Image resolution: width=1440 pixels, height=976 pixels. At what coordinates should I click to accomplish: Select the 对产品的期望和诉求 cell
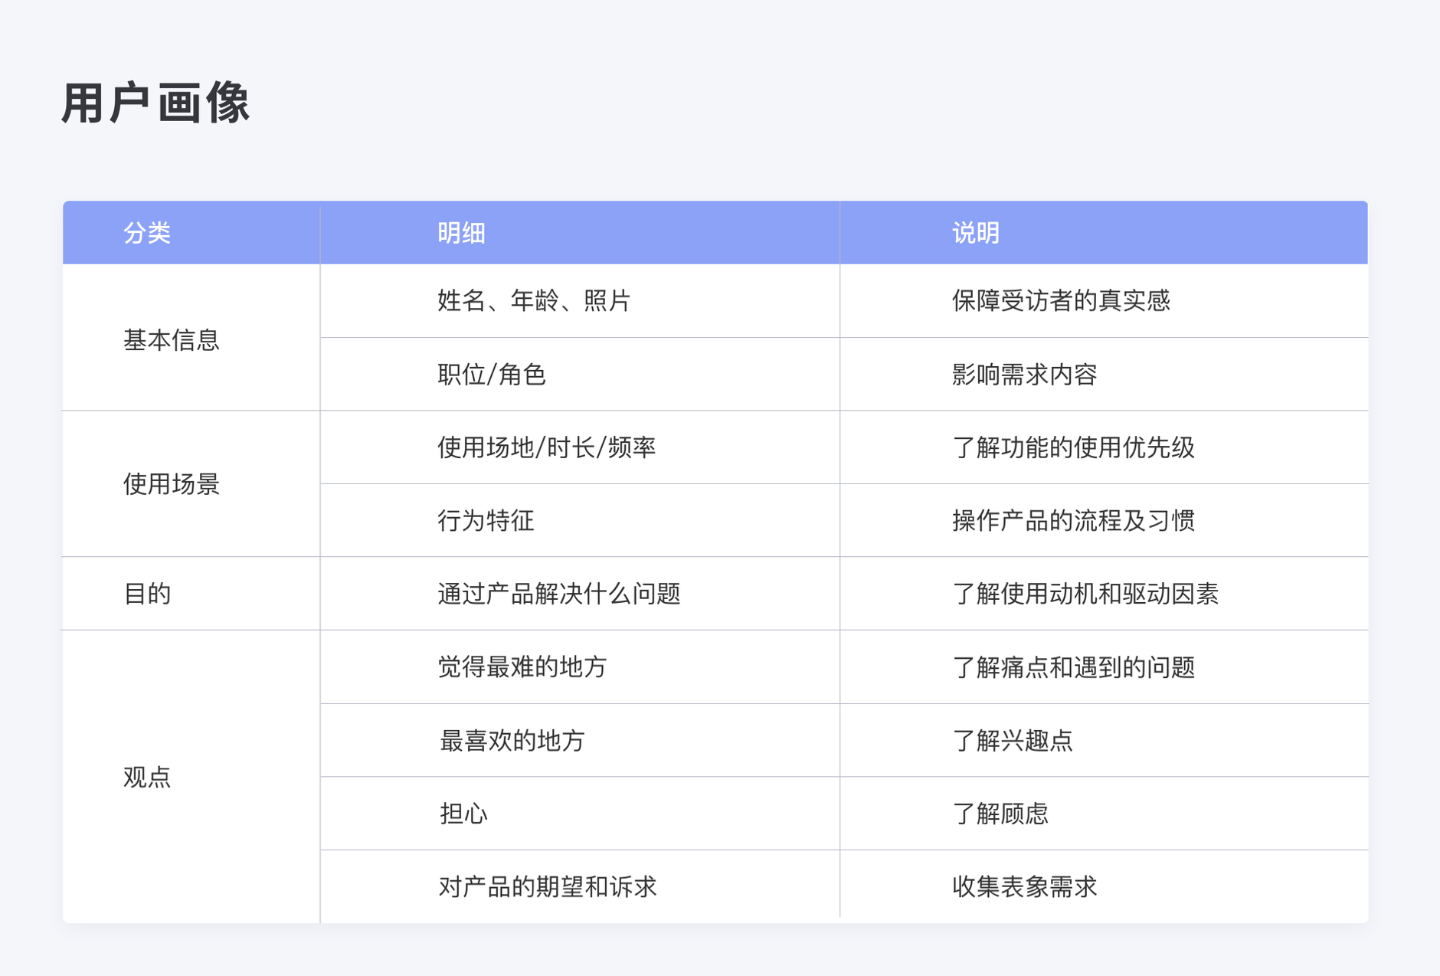(x=547, y=887)
